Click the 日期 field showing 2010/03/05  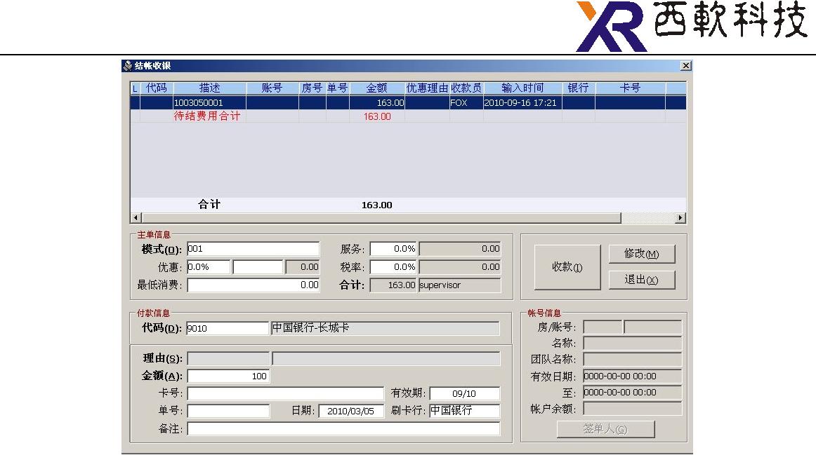click(351, 411)
